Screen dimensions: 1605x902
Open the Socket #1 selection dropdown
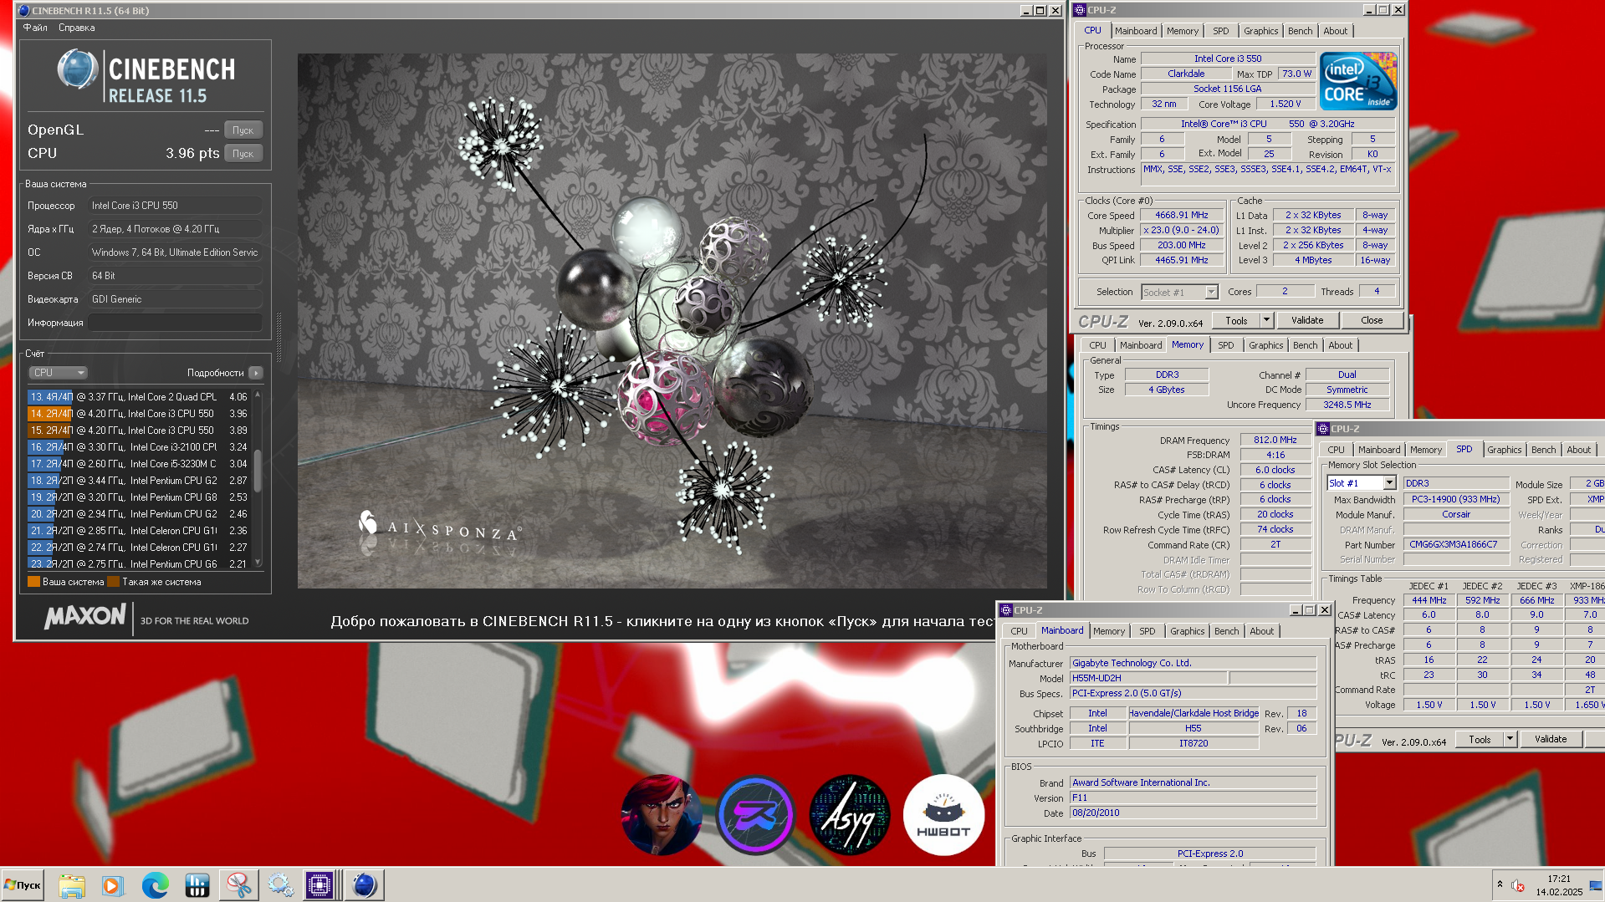pyautogui.click(x=1179, y=292)
